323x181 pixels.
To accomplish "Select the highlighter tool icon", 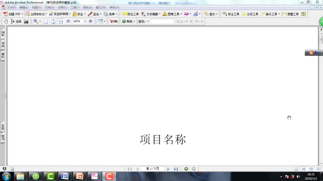I will tap(186, 14).
